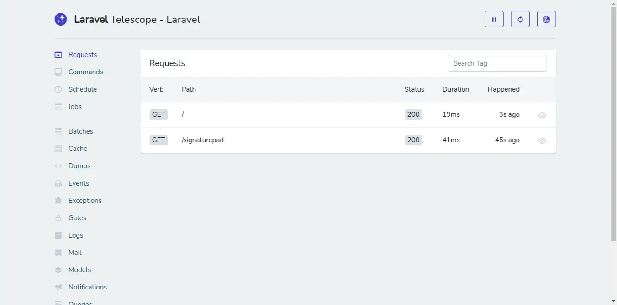
Task: Click the Events headphones icon
Action: (x=58, y=183)
